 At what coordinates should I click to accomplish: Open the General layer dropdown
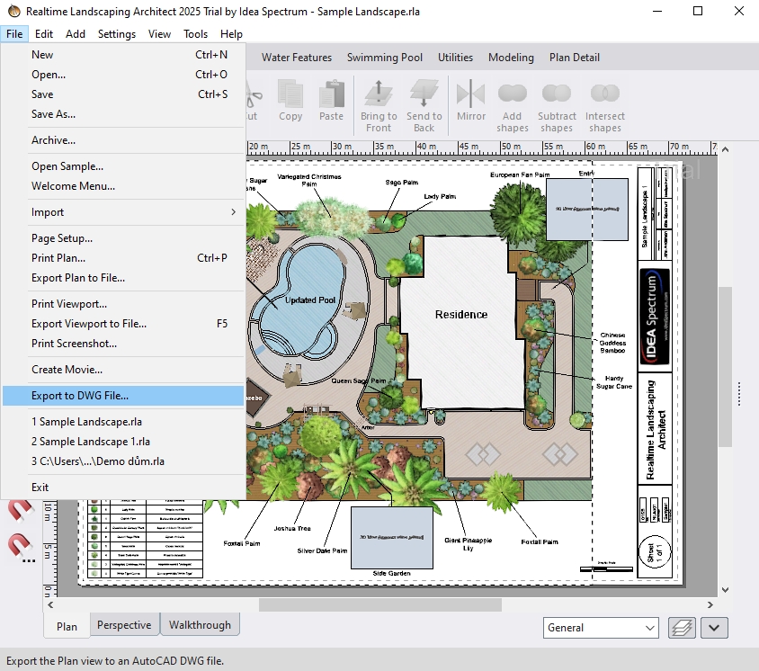coord(601,628)
